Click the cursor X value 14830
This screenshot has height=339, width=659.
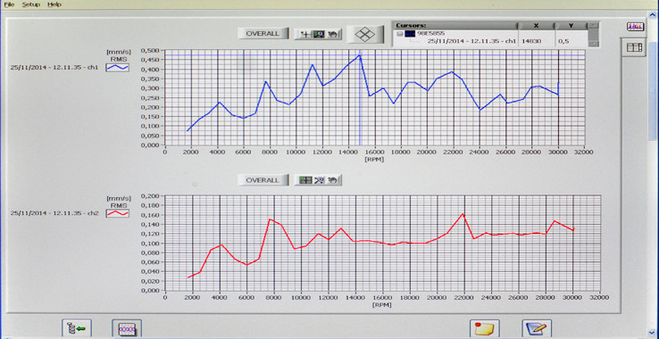click(531, 41)
